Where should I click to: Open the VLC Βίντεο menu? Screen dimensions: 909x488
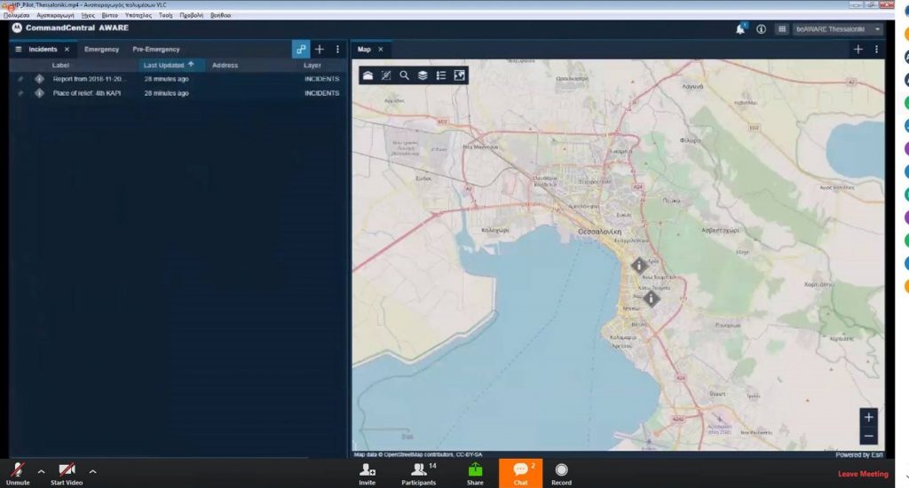tap(109, 15)
